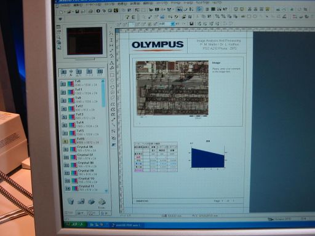The width and height of the screenshot is (315, 236).
Task: Click the trash bin icon below the image list
Action: tap(71, 201)
